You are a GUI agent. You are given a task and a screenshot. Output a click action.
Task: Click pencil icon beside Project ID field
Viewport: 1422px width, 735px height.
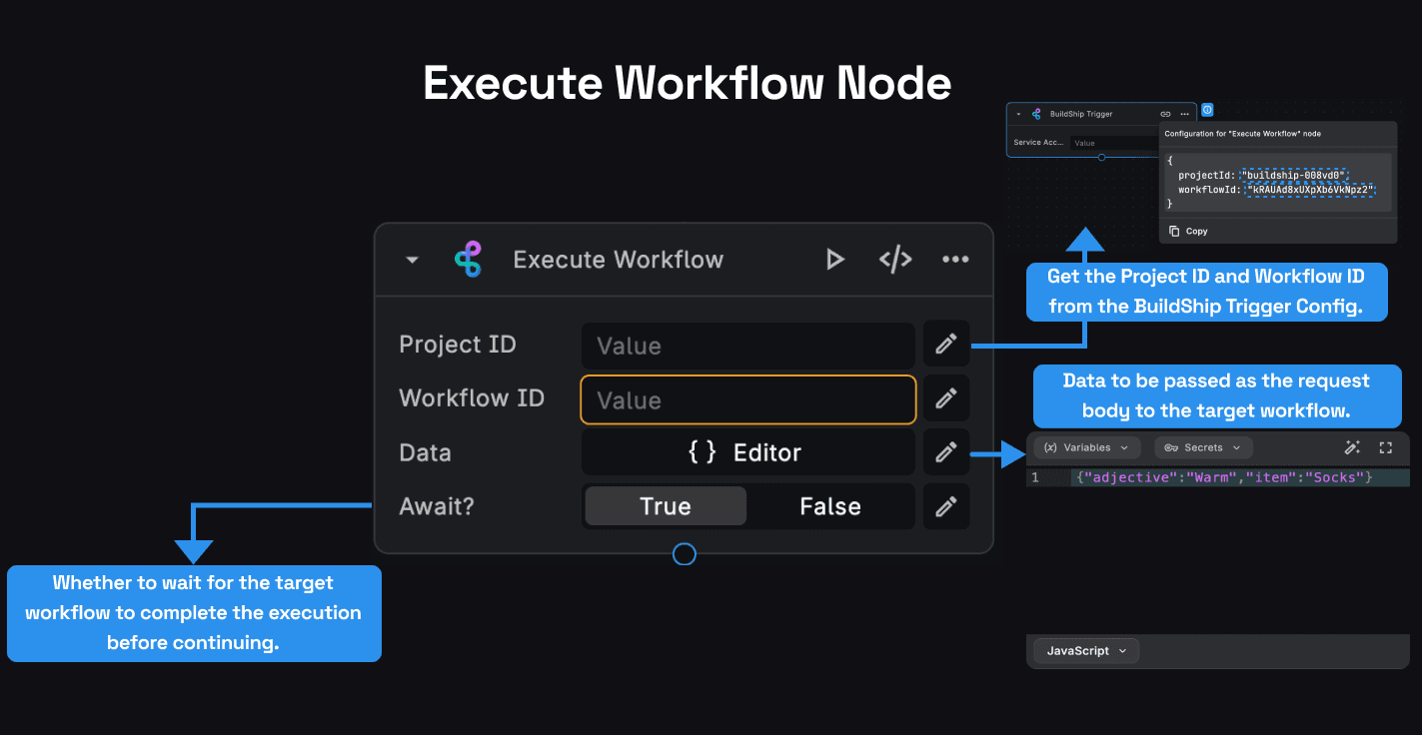(x=945, y=345)
